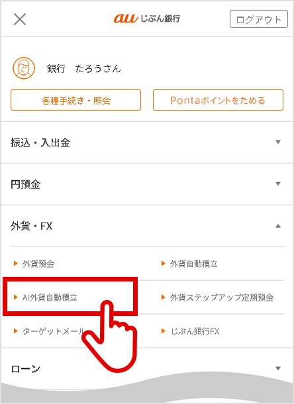Close the menu with the X icon
The width and height of the screenshot is (294, 404).
[x=20, y=19]
